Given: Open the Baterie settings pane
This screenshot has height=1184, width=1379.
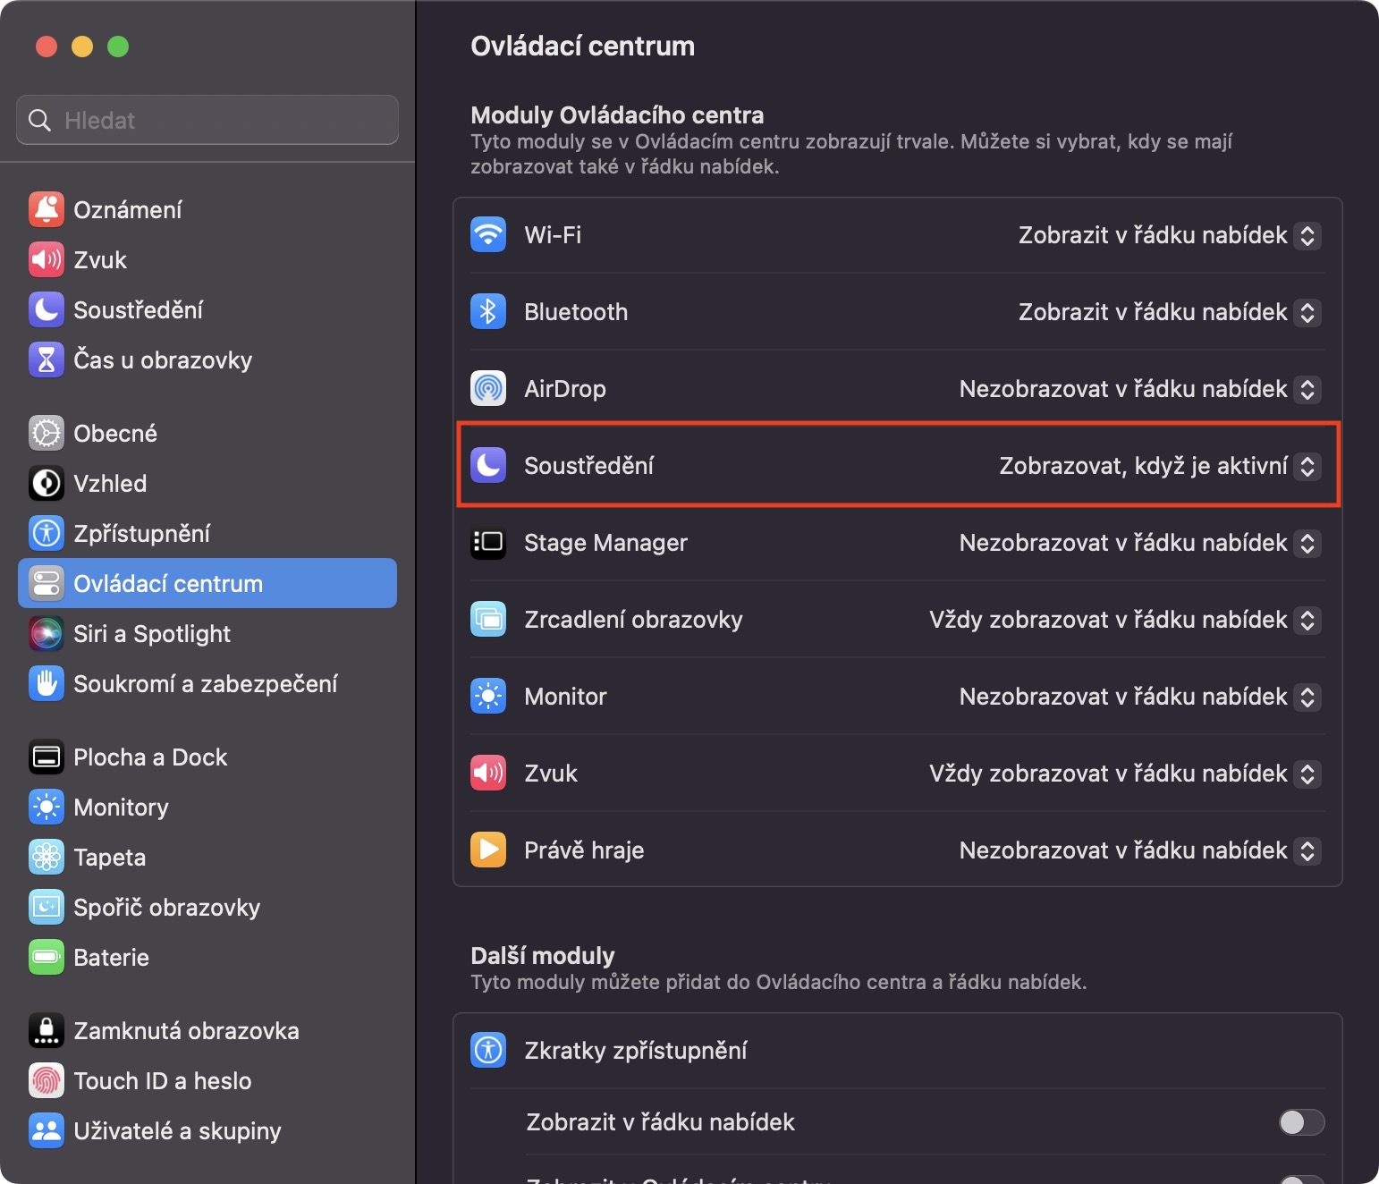Looking at the screenshot, I should pos(111,958).
